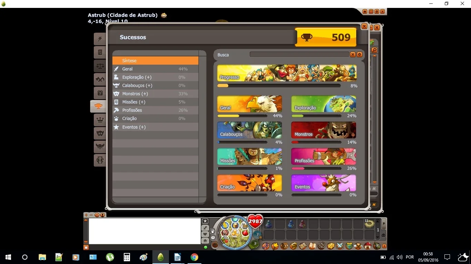Close the background window behind Sucessos
This screenshot has width=471, height=264.
(x=377, y=27)
